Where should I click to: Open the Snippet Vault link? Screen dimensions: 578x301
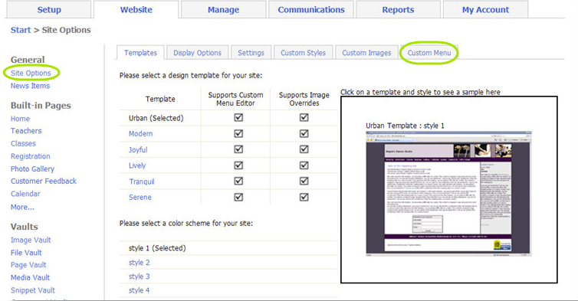pyautogui.click(x=32, y=290)
